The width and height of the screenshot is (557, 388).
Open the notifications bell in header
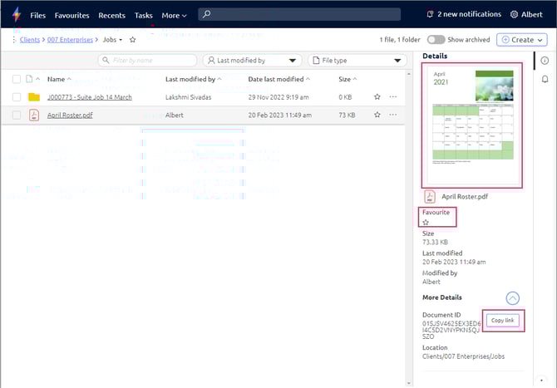coord(430,14)
